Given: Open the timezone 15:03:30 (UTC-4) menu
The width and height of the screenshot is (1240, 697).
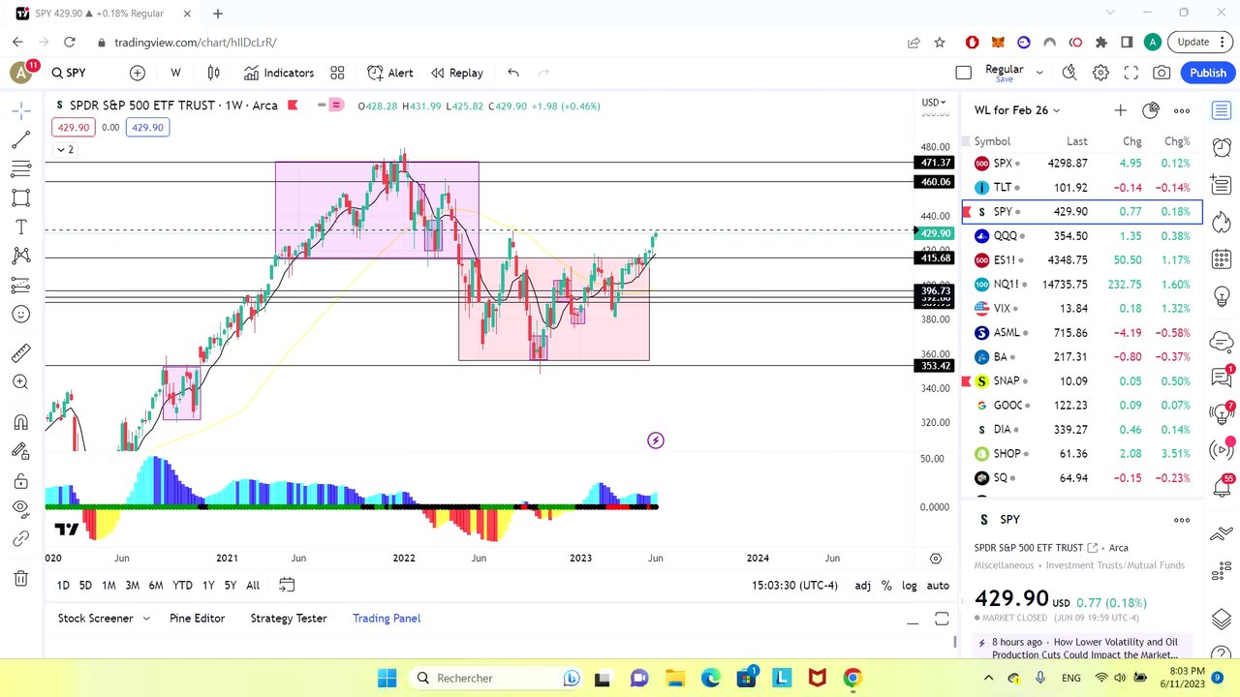Looking at the screenshot, I should click(x=794, y=585).
